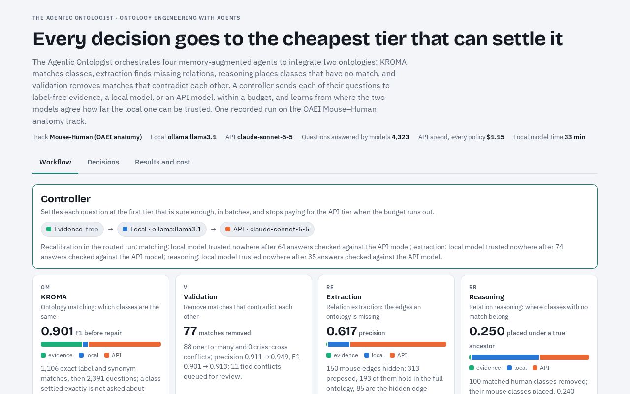Viewport: 630px width, 394px height.
Task: Click the Validation card title
Action: click(x=200, y=297)
